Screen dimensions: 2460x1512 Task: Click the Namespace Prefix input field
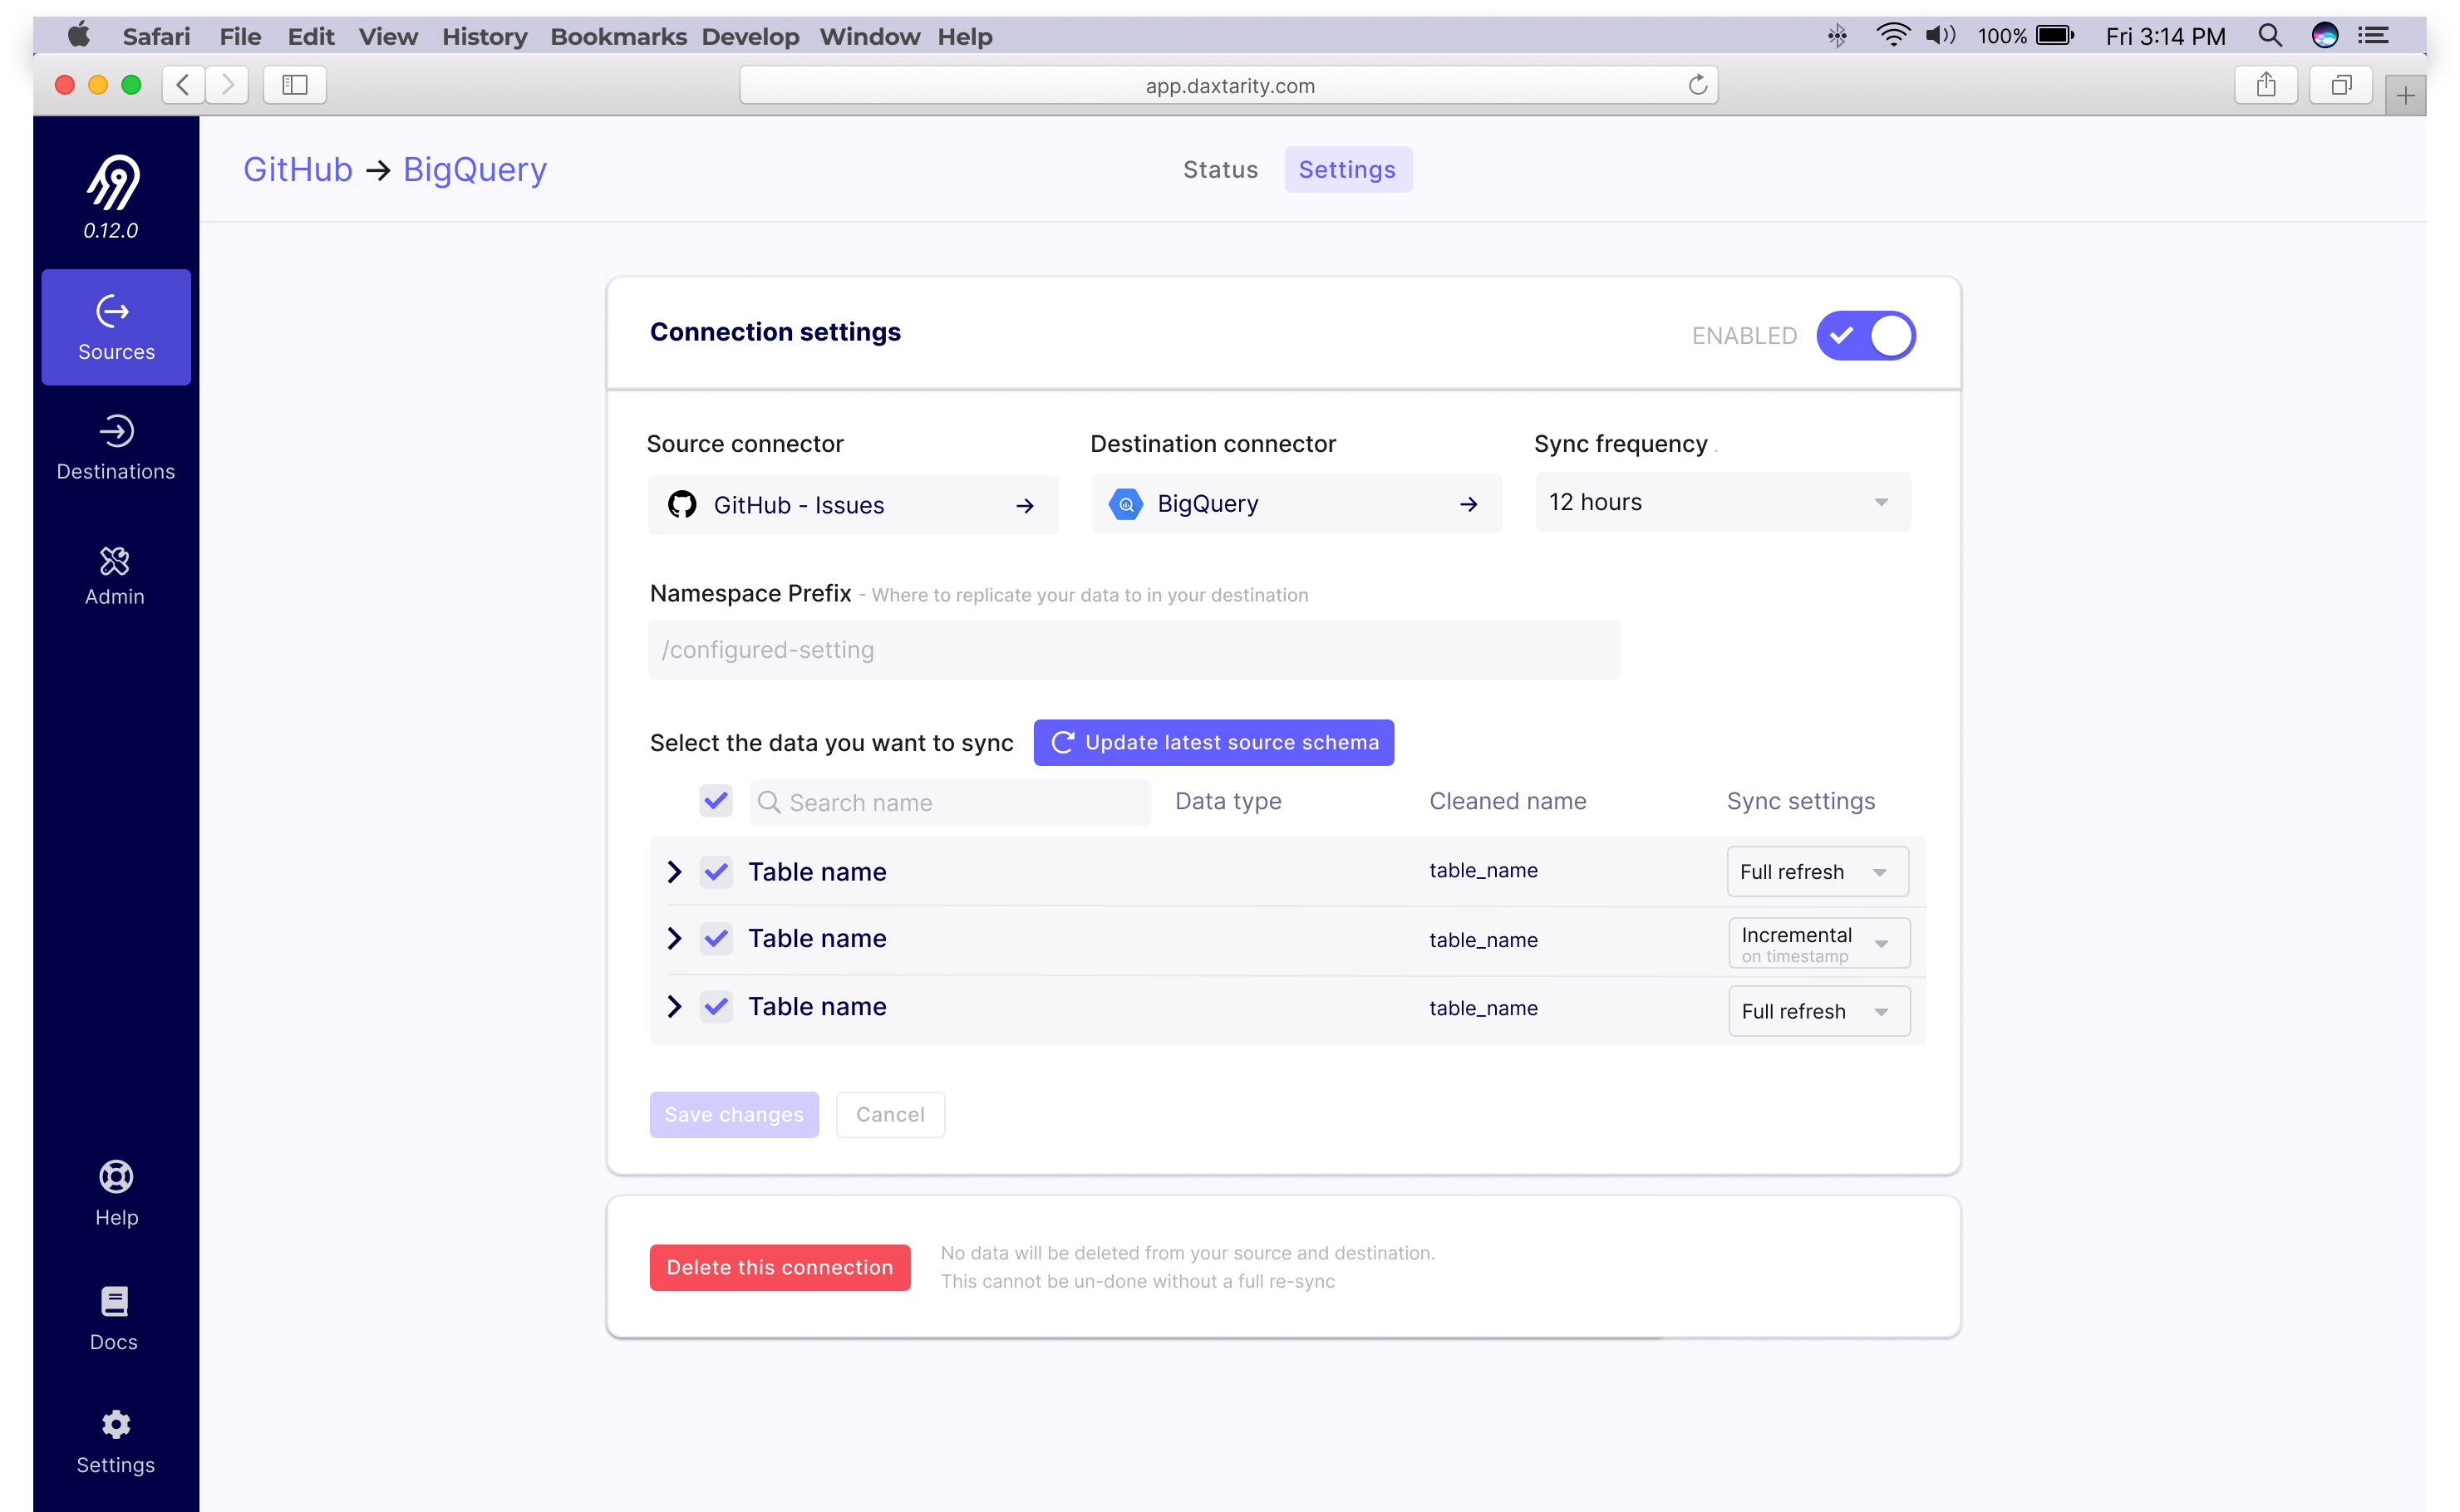[1134, 649]
